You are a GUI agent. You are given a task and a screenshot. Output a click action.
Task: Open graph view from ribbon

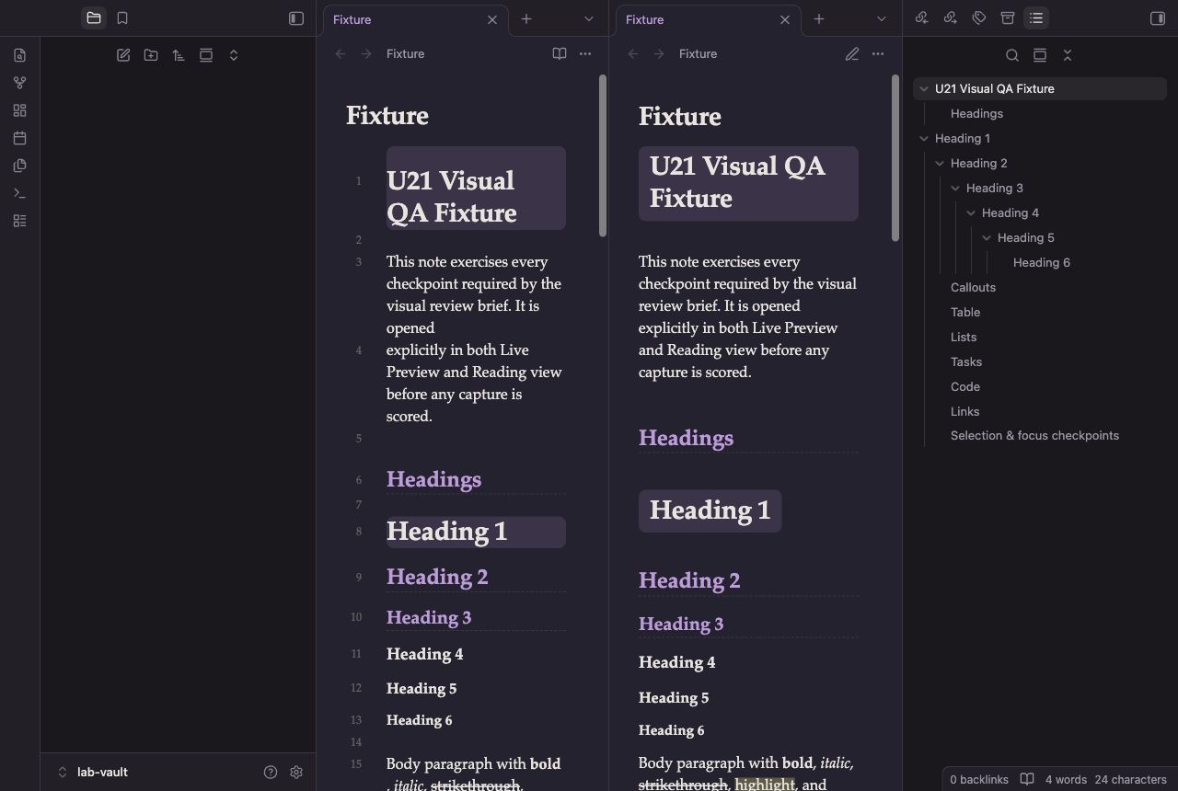point(20,83)
